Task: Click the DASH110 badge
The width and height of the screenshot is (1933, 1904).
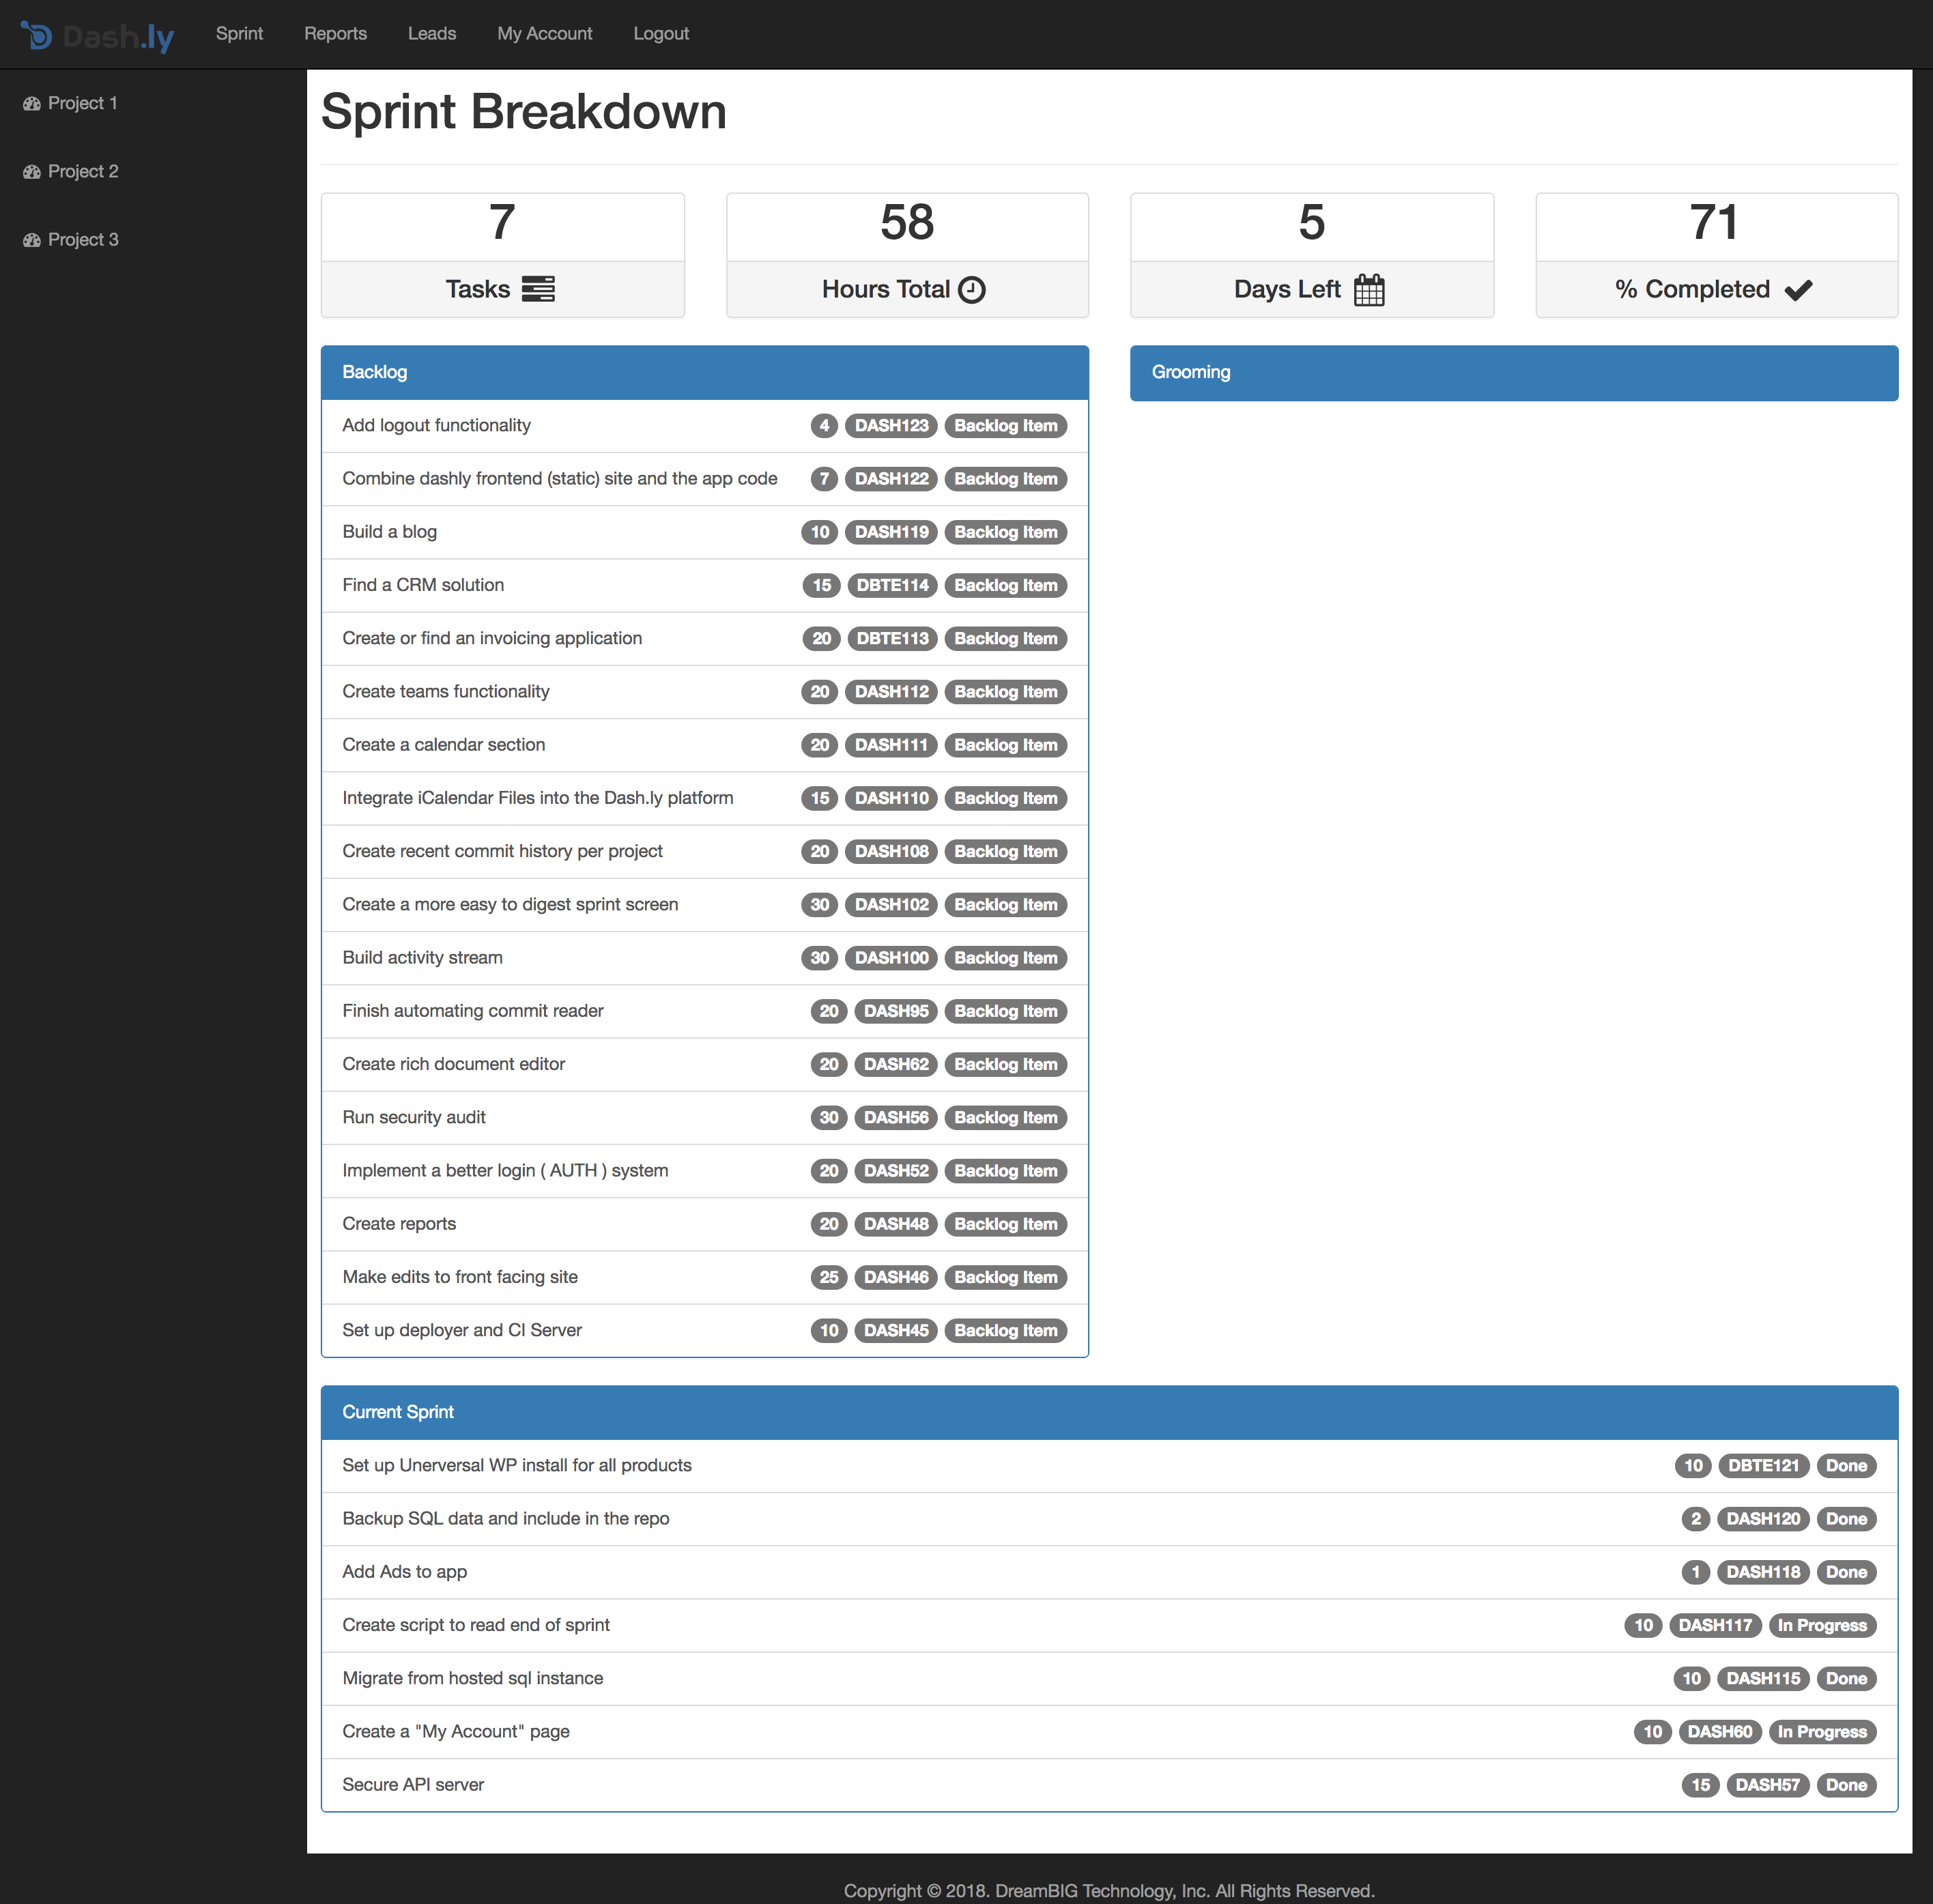Action: (892, 798)
